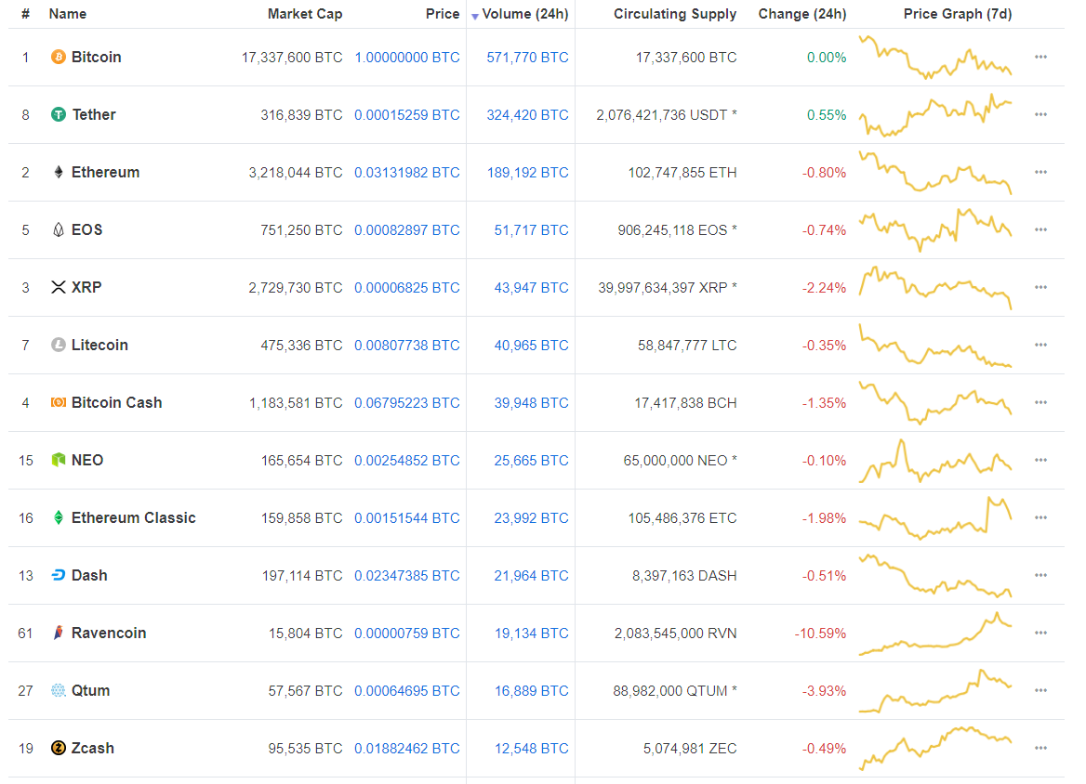
Task: Open the Ethereum name link
Action: tap(105, 172)
